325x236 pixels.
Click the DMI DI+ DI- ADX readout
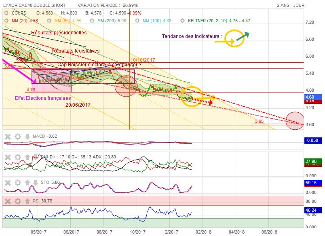pos(78,157)
